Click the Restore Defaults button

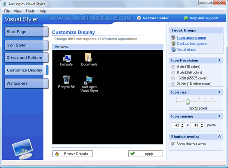(x=73, y=154)
